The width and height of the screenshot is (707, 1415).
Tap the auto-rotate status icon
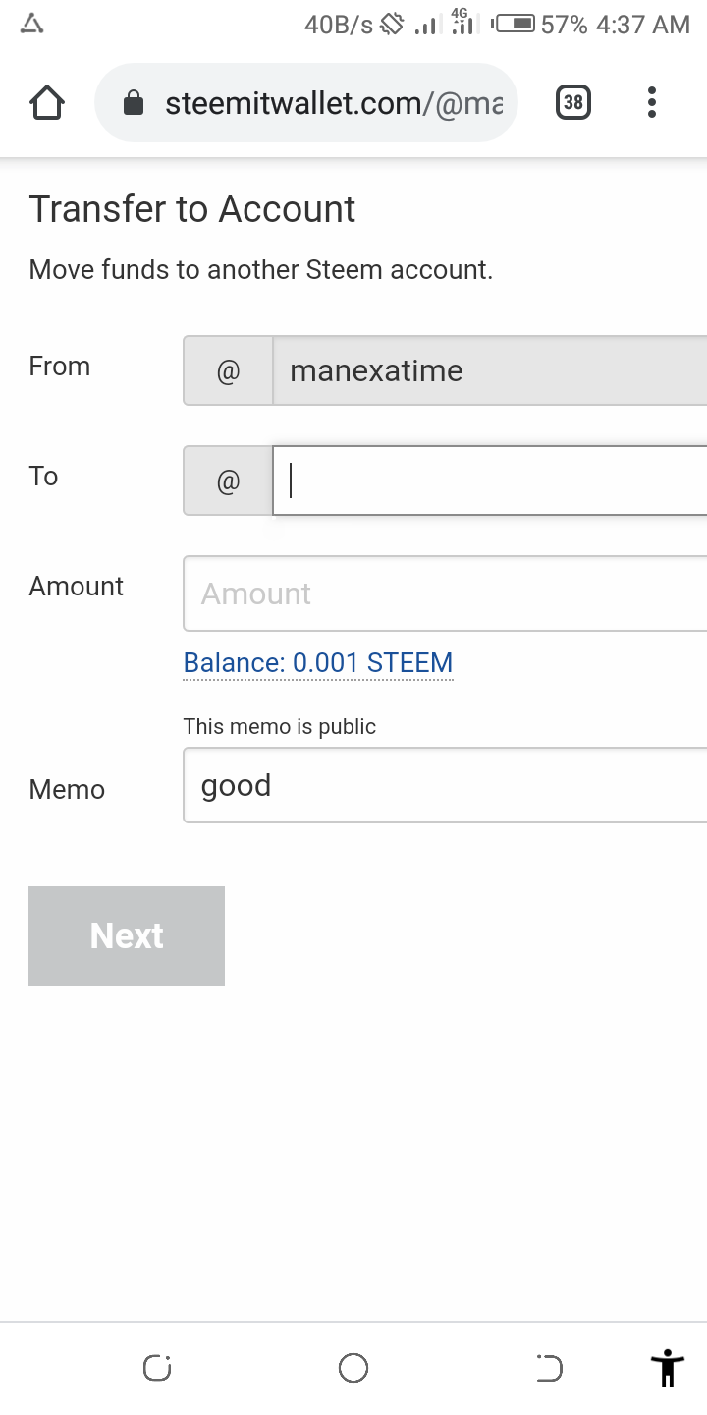pos(392,25)
